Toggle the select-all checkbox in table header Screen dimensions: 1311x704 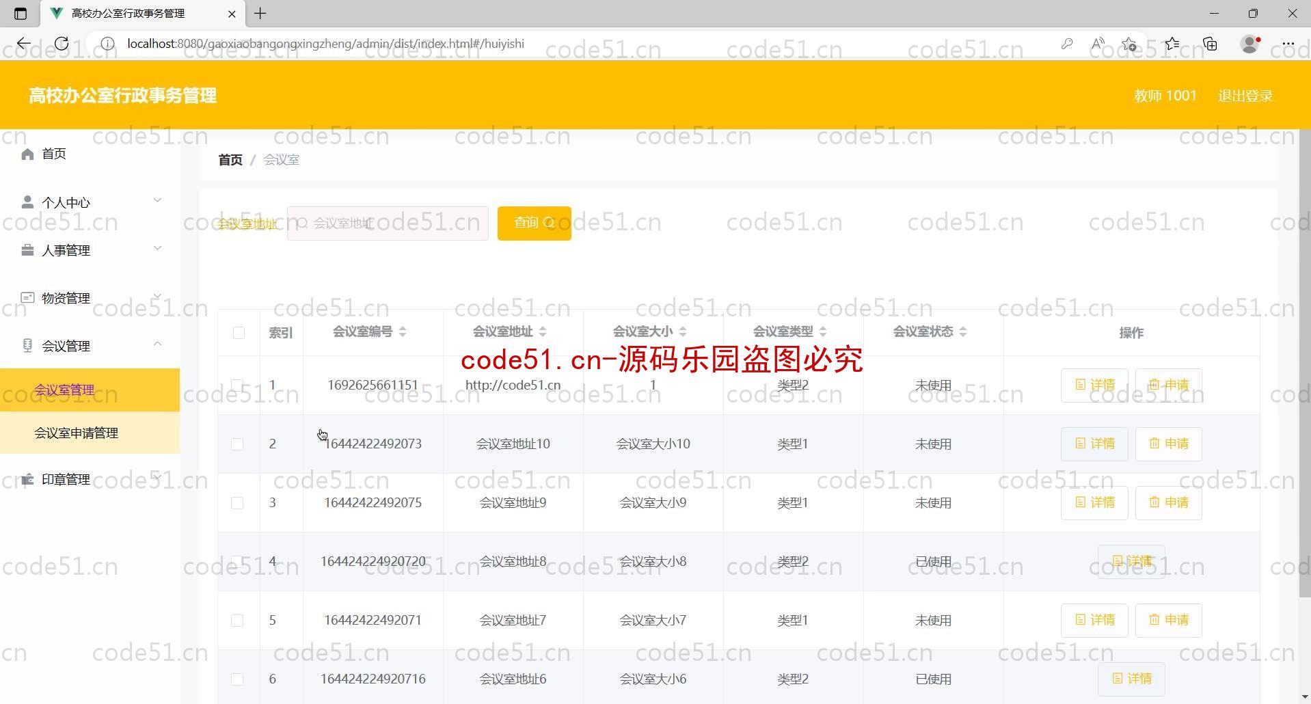click(239, 333)
